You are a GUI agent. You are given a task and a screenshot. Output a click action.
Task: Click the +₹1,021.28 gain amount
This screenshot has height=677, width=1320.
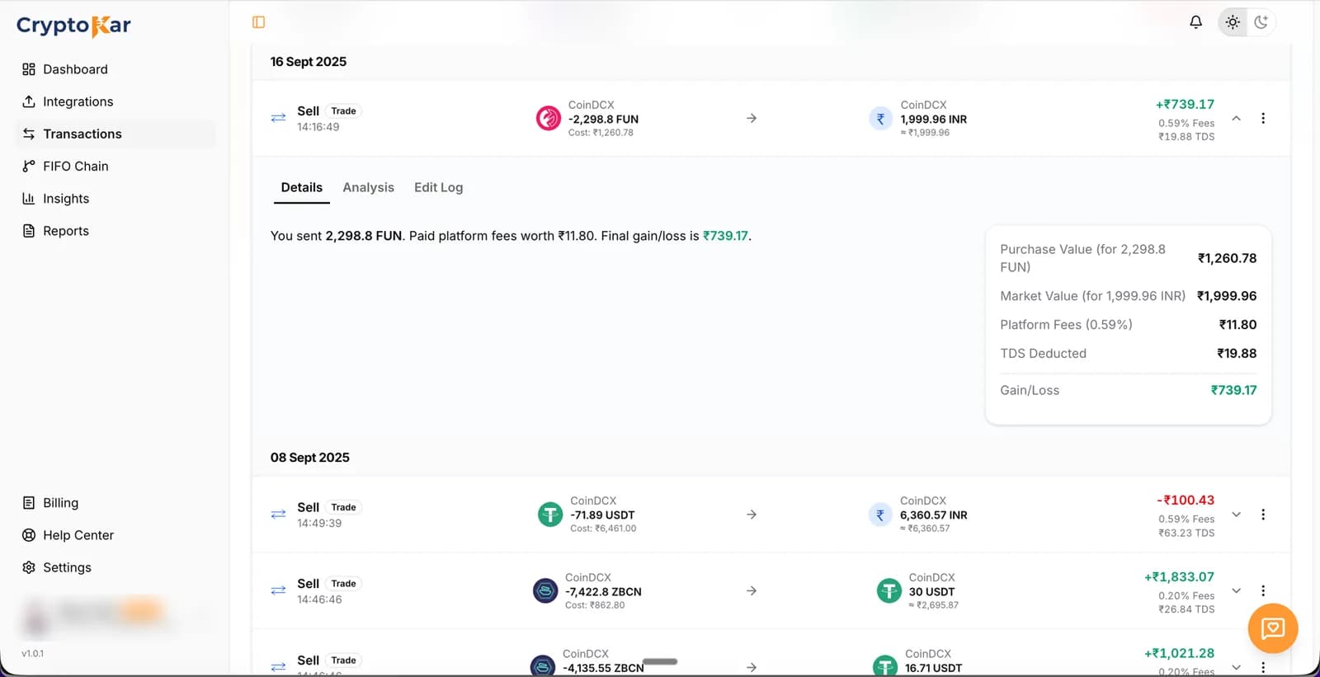(x=1179, y=653)
